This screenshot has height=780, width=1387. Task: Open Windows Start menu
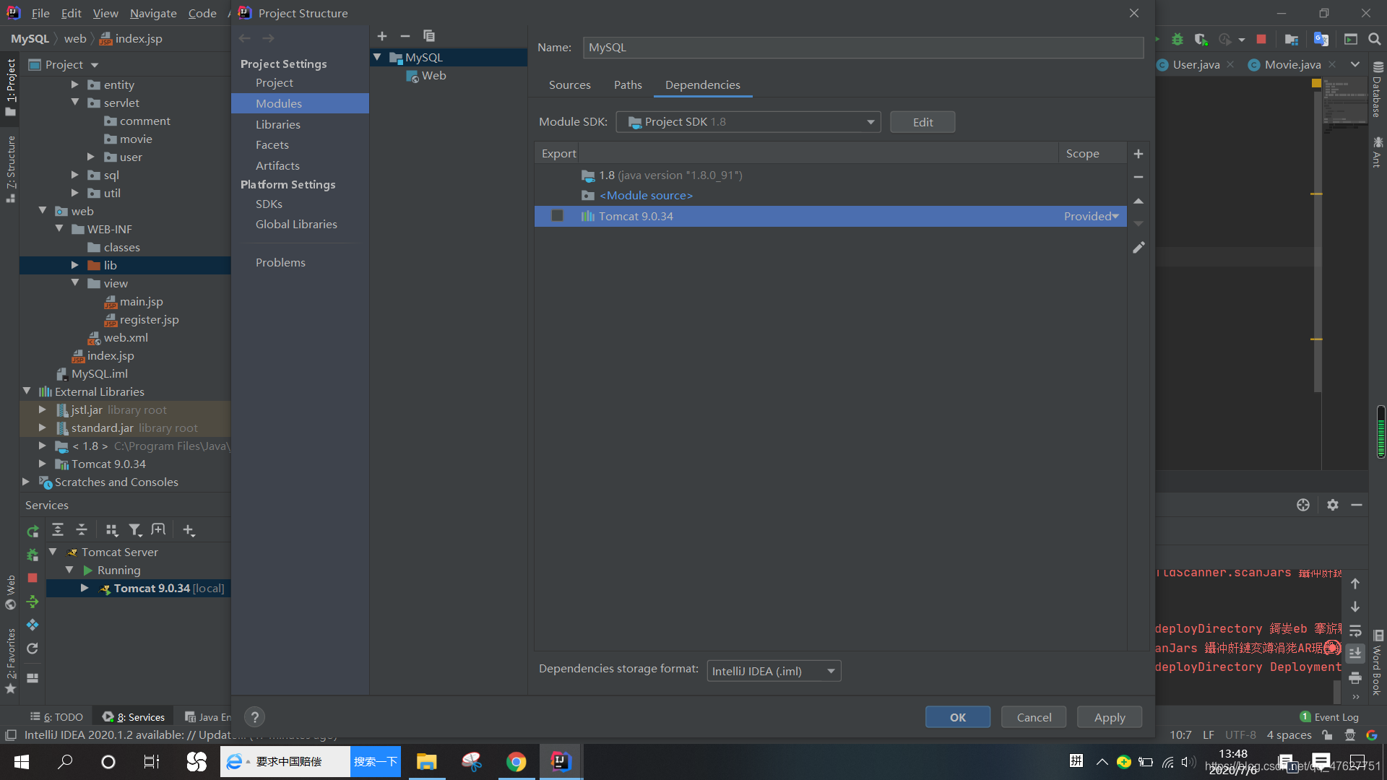click(x=22, y=762)
